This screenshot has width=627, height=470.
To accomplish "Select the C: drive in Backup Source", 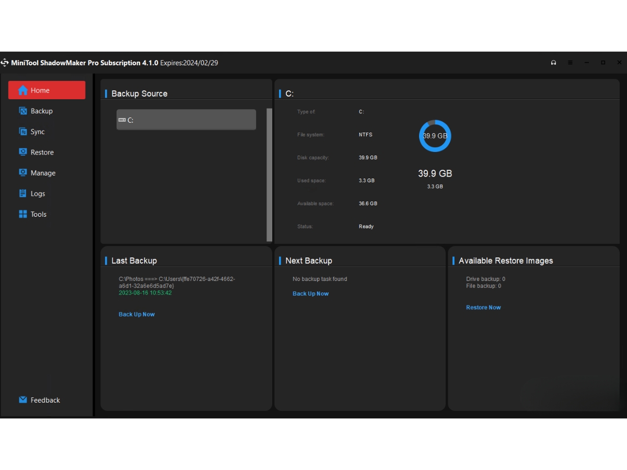I will 186,120.
